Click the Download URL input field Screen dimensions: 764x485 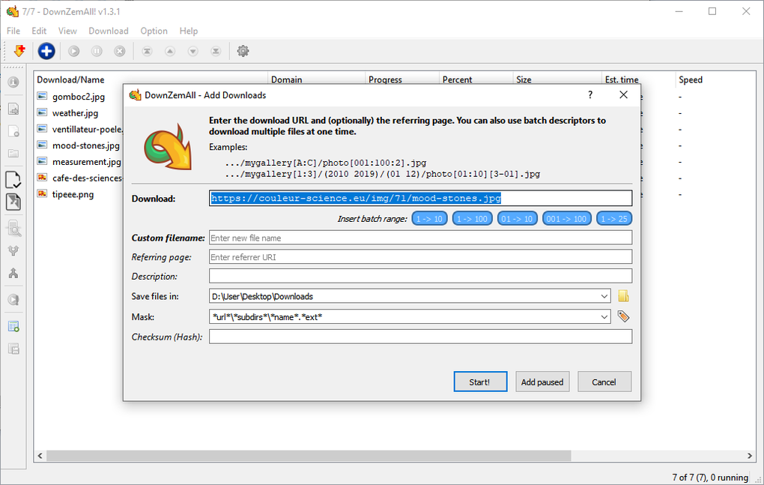(420, 198)
